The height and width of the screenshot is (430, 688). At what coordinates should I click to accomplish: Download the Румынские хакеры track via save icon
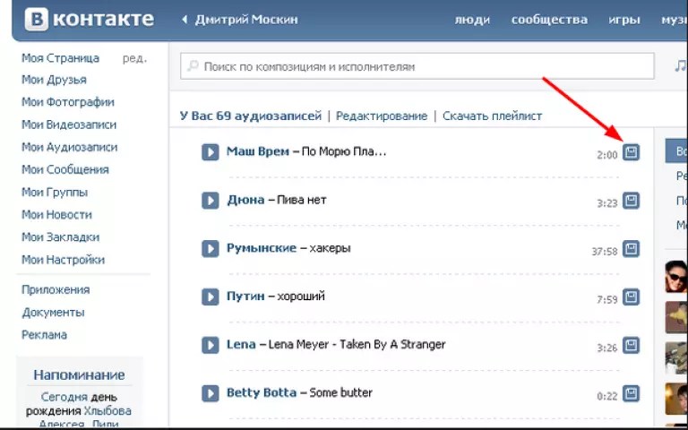632,248
